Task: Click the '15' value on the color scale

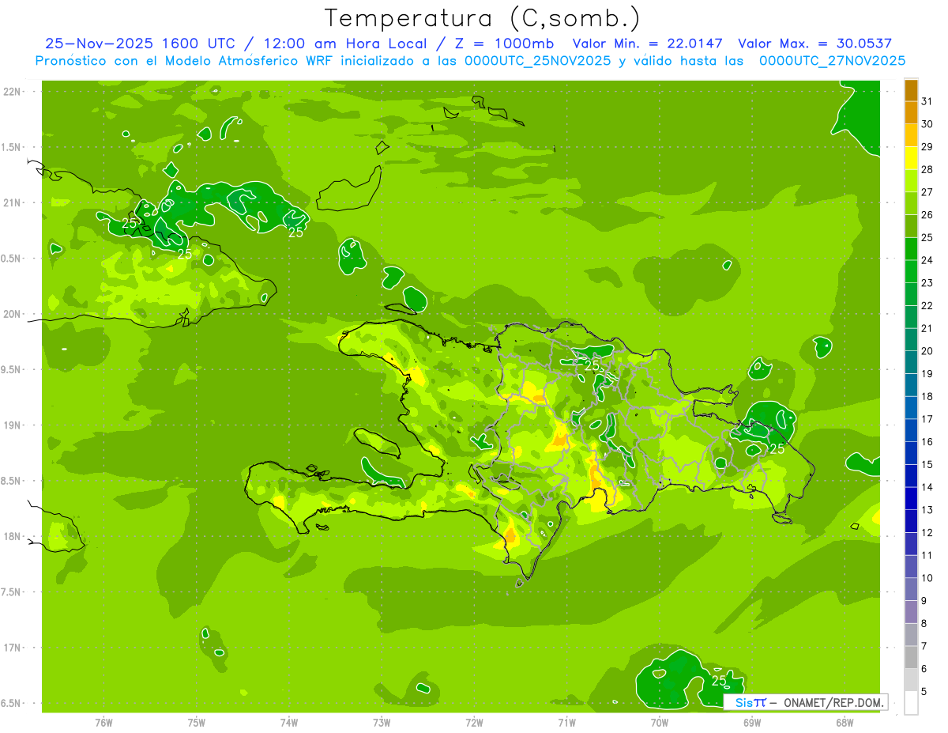Action: (x=927, y=465)
